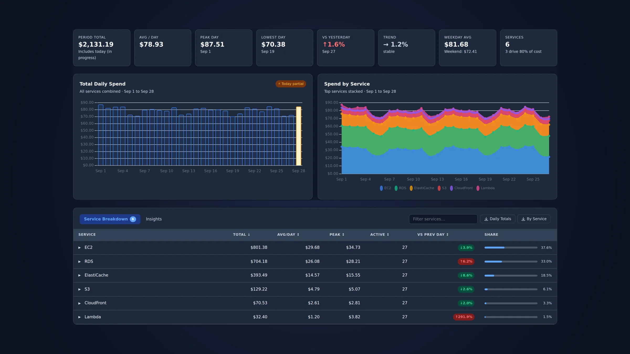Image resolution: width=630 pixels, height=354 pixels.
Task: Click the Trend → 1.2% value
Action: point(396,45)
